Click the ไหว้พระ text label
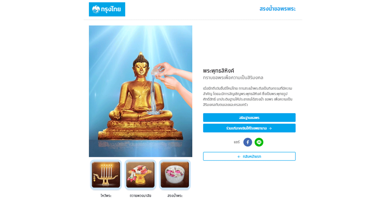386x202 pixels. [x=106, y=196]
